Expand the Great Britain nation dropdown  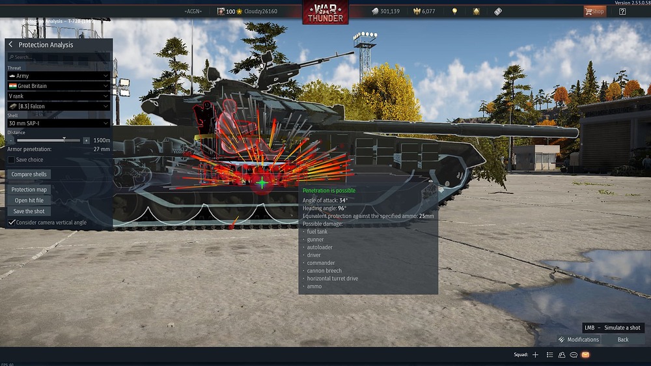tap(59, 85)
